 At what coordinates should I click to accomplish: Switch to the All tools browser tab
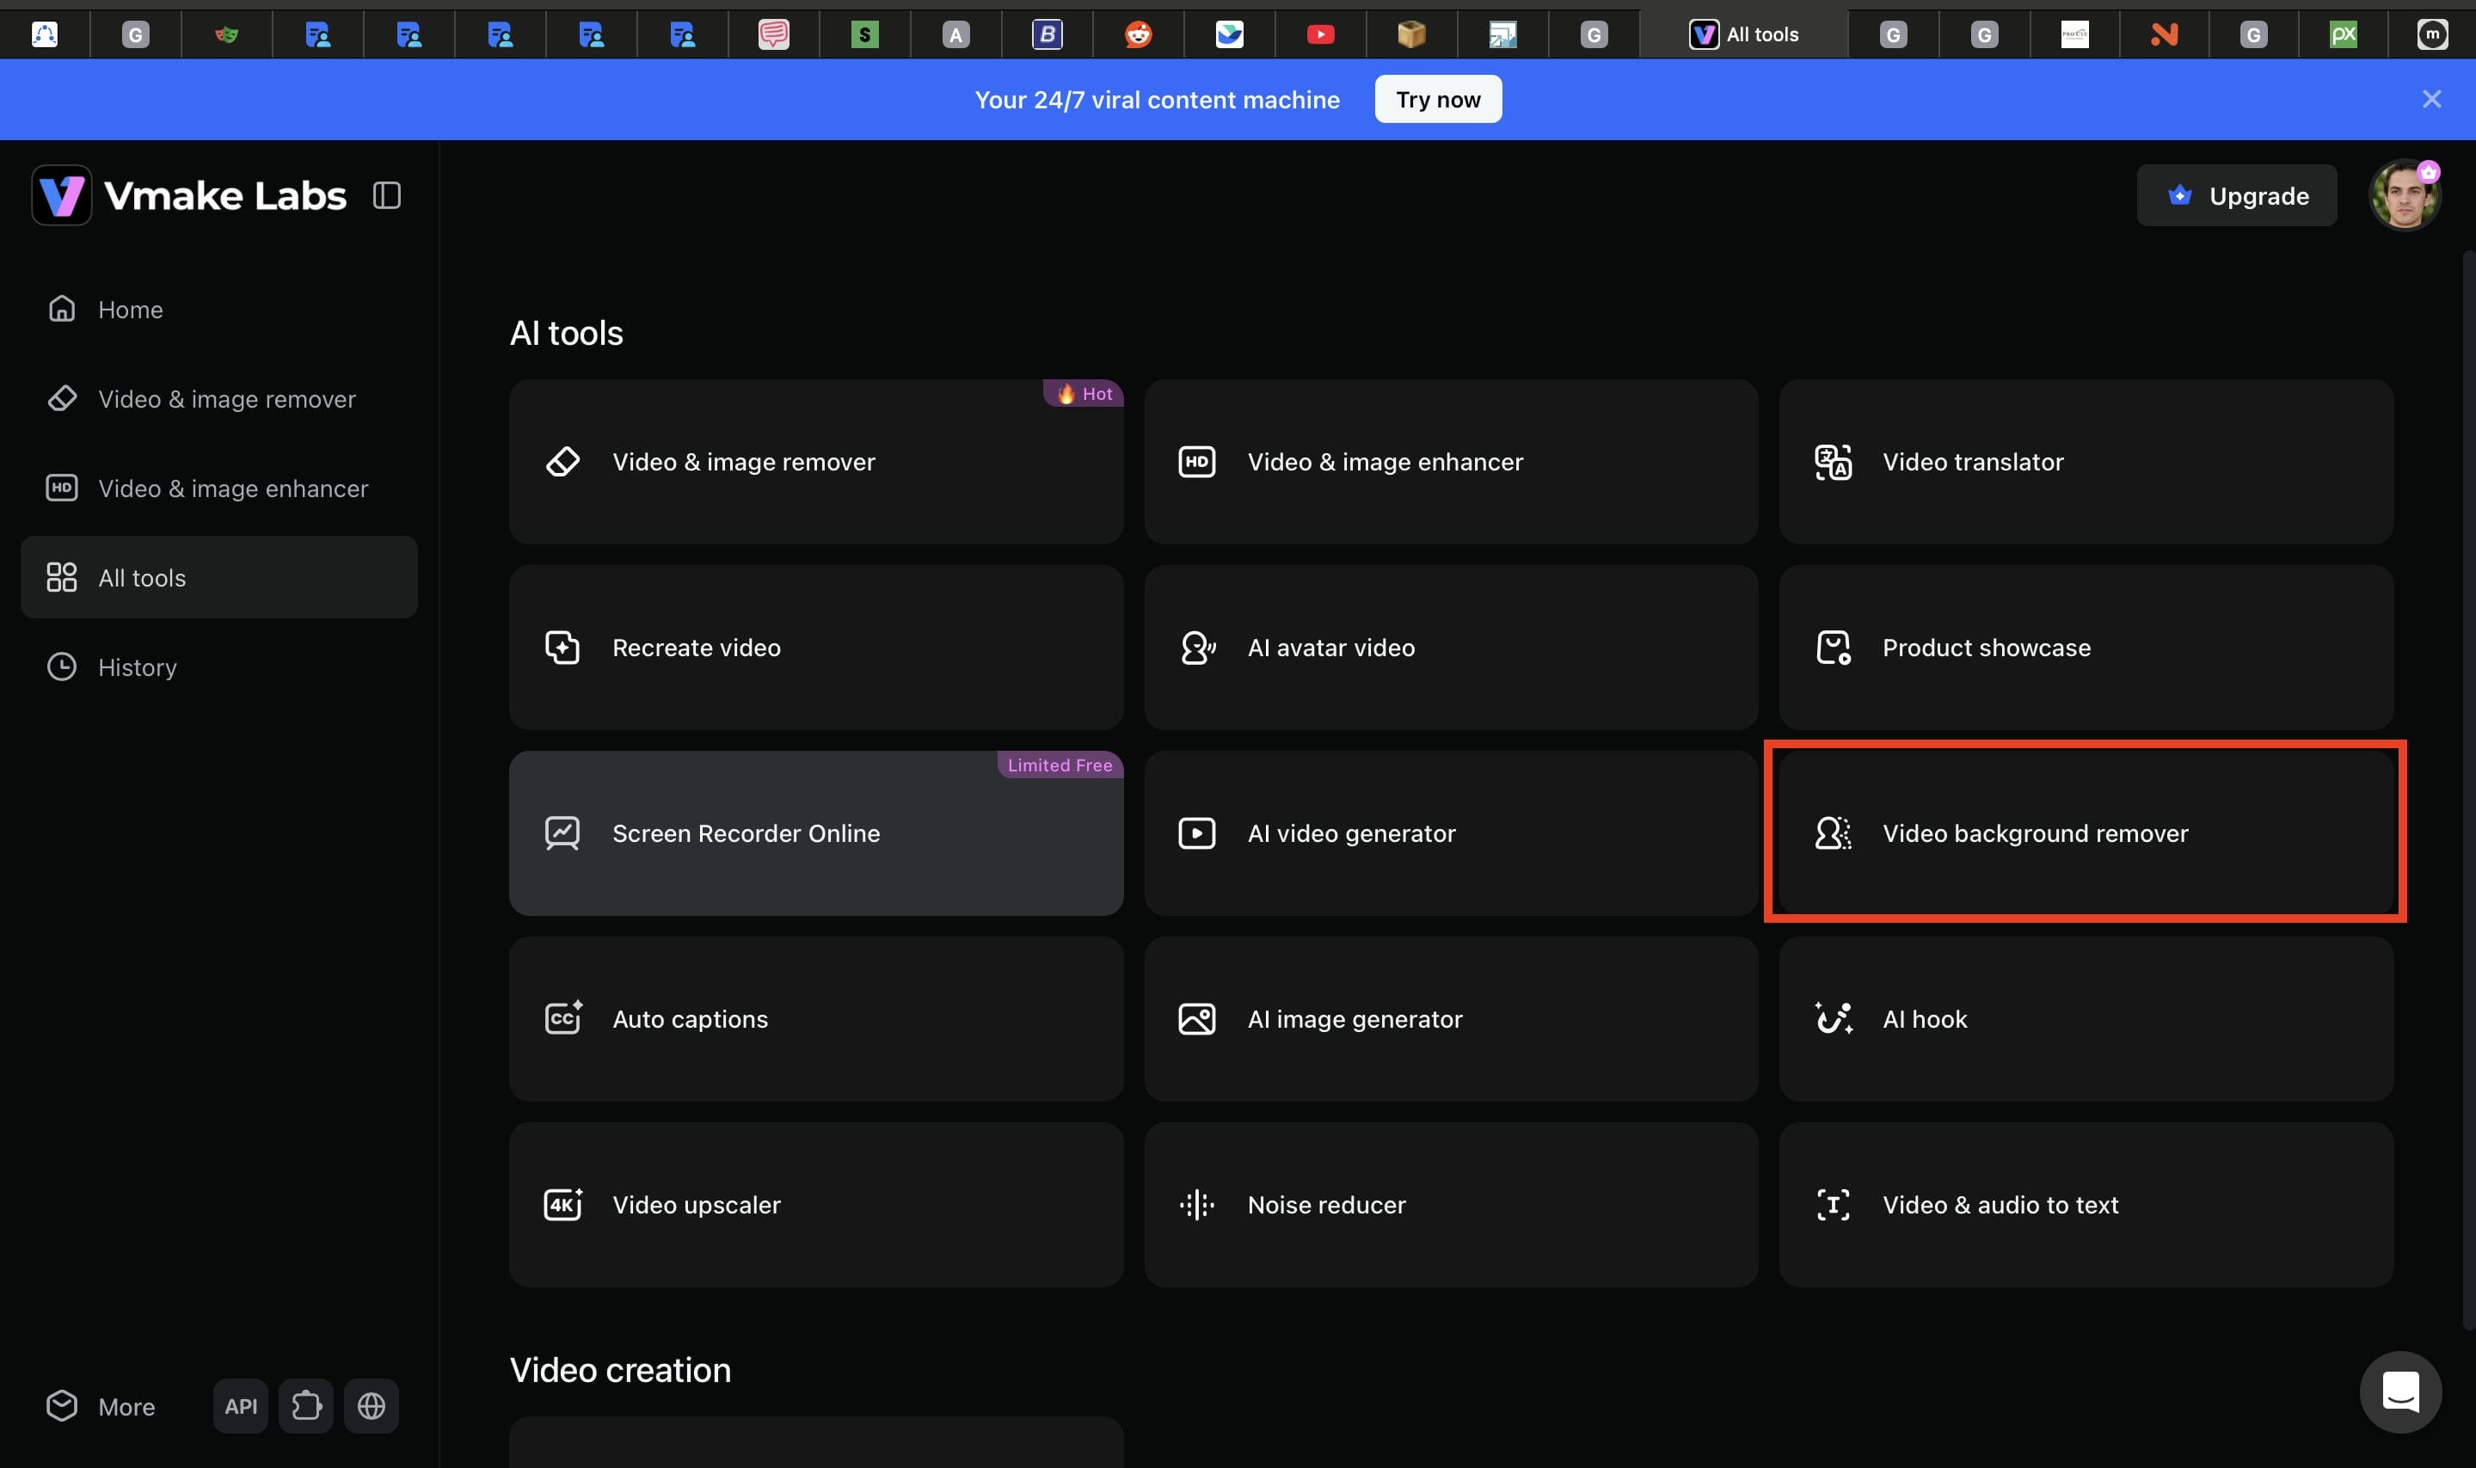pyautogui.click(x=1743, y=34)
